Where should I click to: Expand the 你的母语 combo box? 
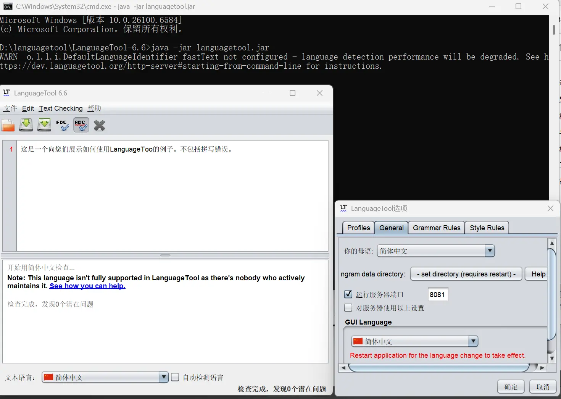[x=490, y=251]
